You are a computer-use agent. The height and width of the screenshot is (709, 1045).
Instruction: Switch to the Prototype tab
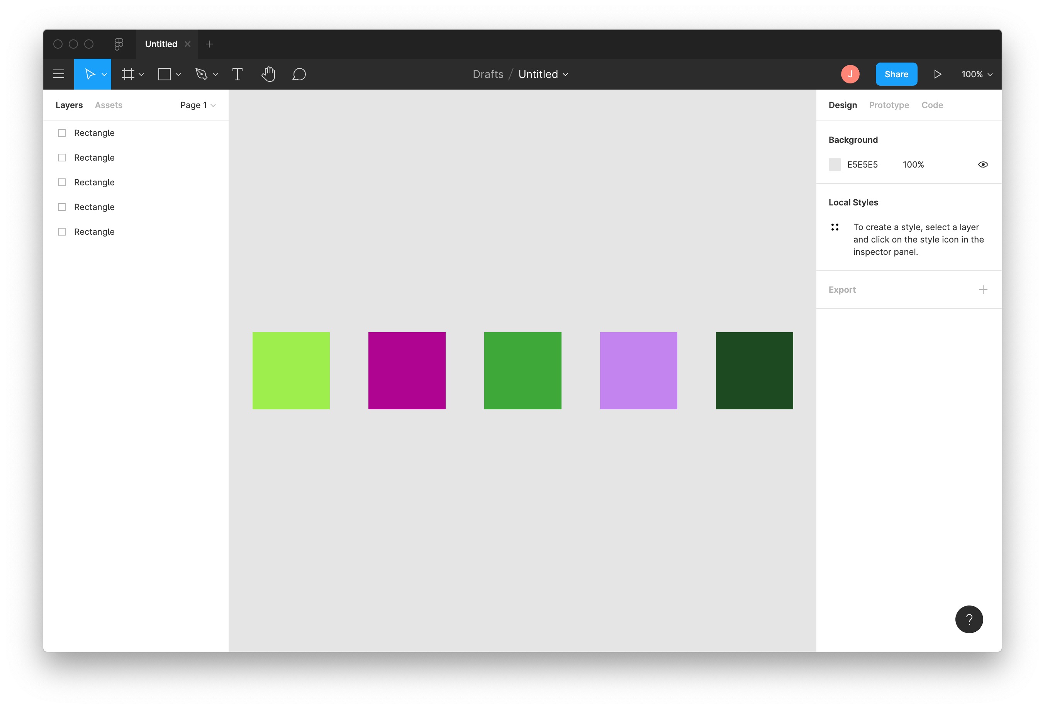889,105
